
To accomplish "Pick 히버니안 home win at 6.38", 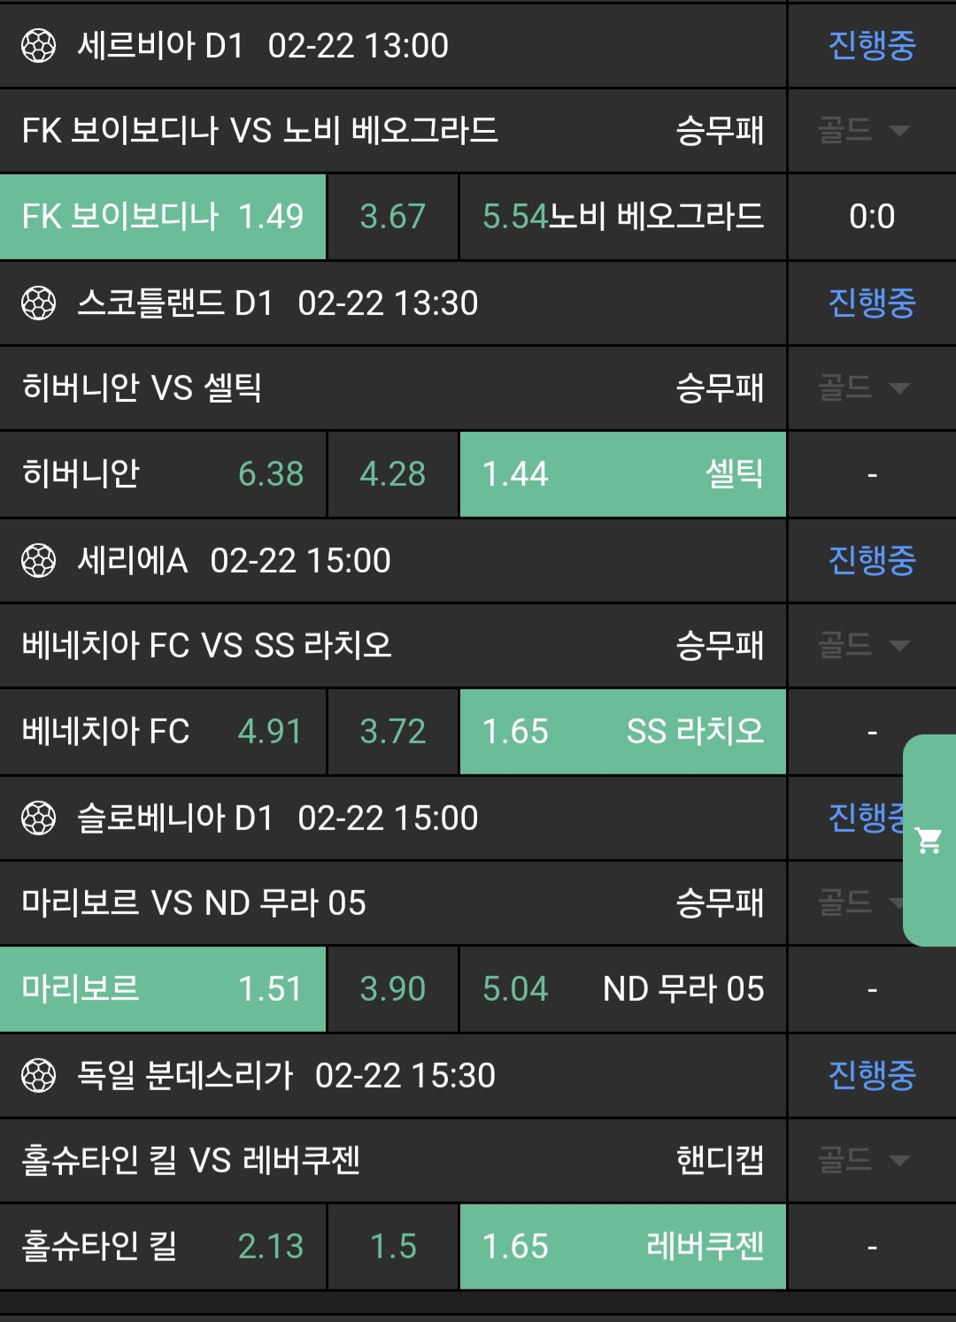I will pyautogui.click(x=163, y=474).
